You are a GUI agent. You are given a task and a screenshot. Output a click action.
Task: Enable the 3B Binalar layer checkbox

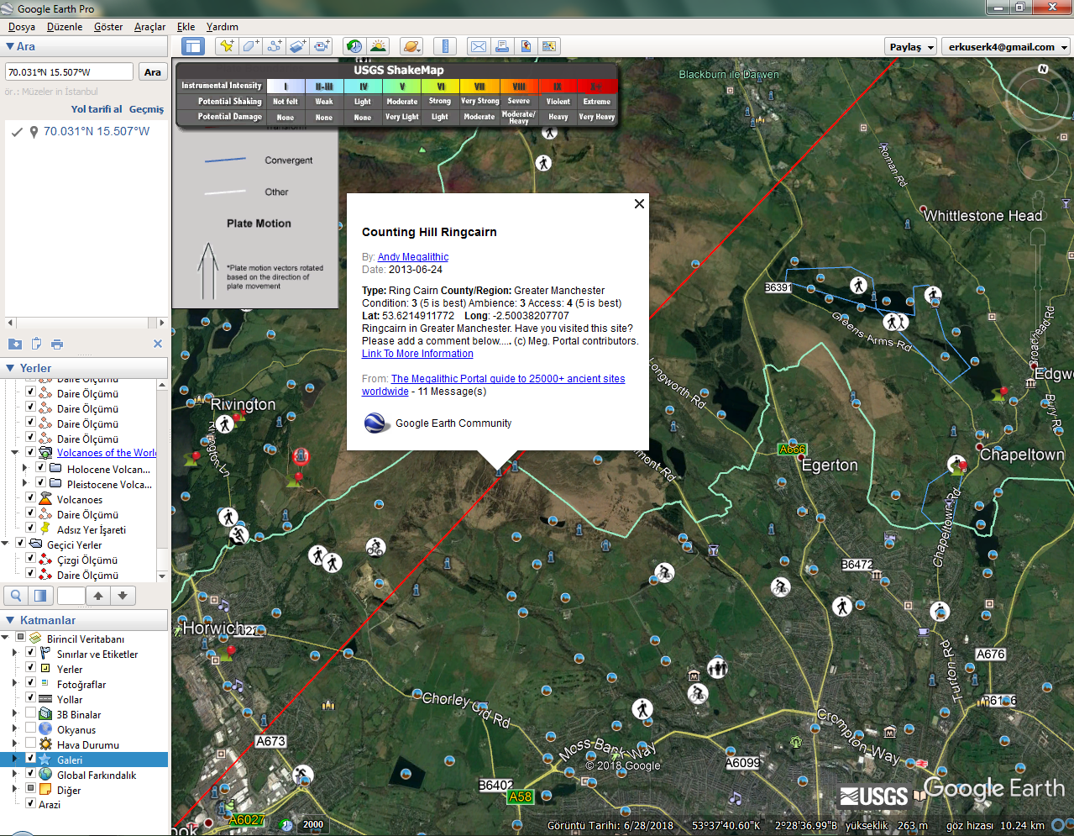30,714
